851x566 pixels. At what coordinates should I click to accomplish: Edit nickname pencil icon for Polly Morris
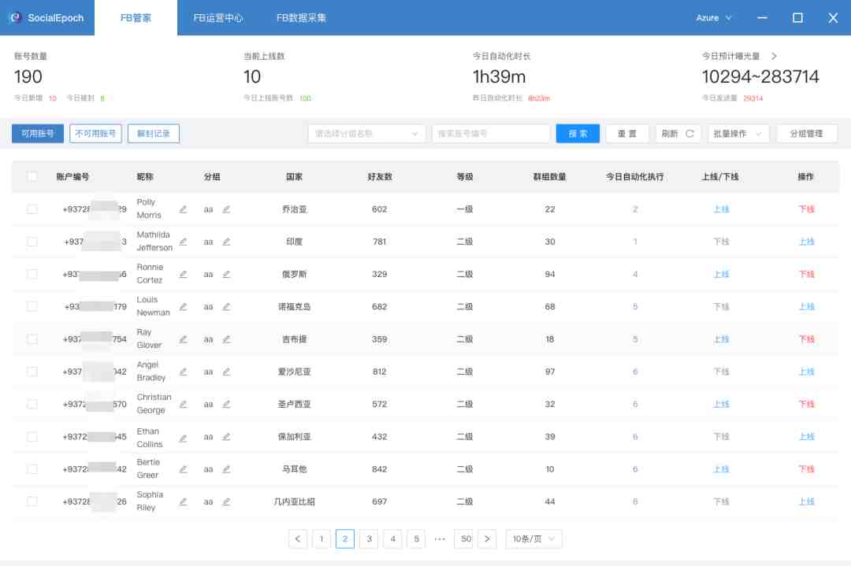tap(183, 209)
